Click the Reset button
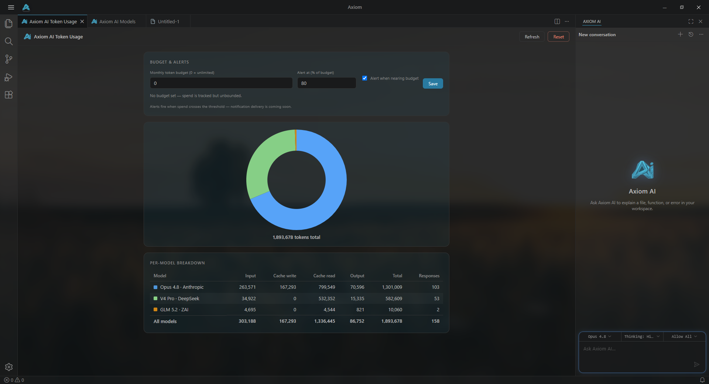Screen dimensions: 709x384 pyautogui.click(x=558, y=37)
